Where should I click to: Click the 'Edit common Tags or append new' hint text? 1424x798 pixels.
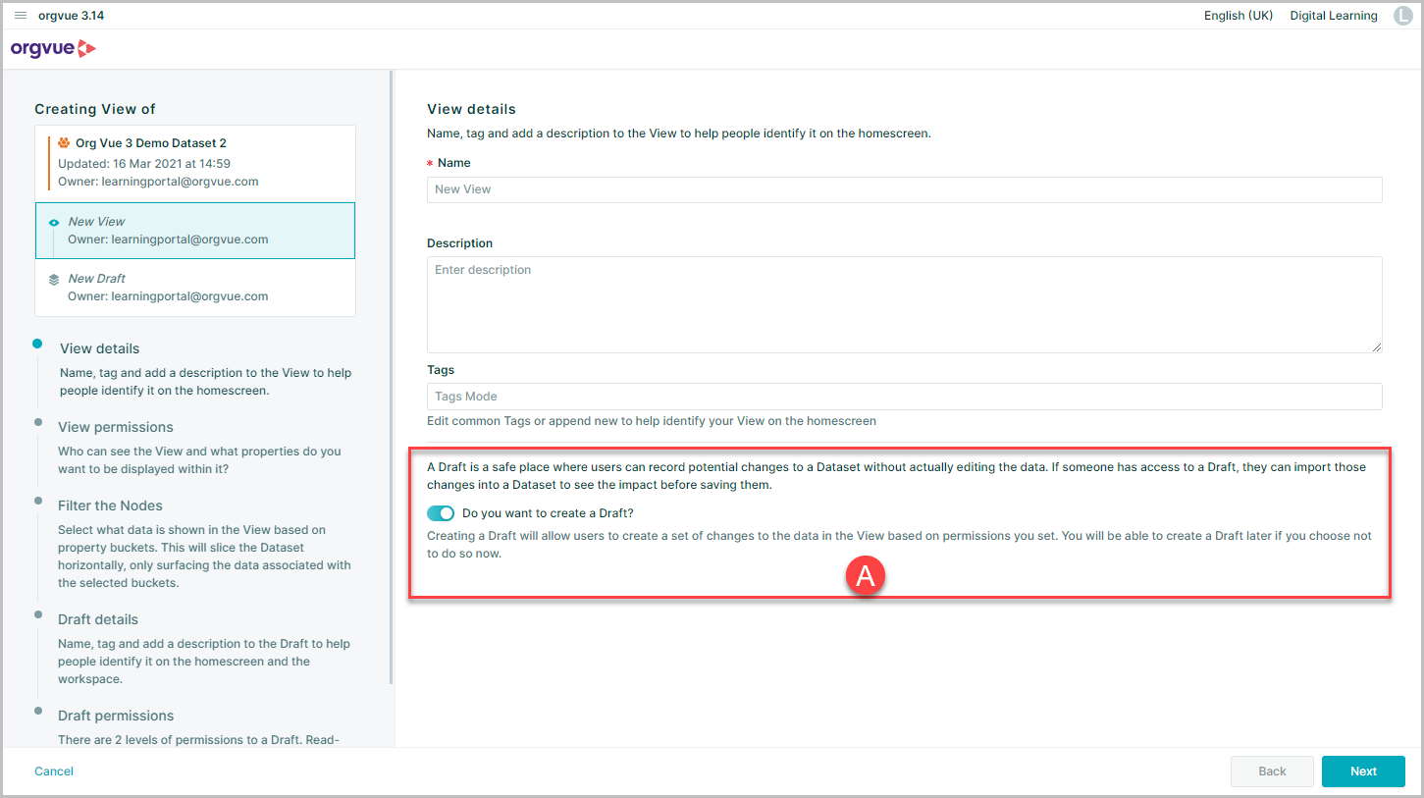pos(652,421)
